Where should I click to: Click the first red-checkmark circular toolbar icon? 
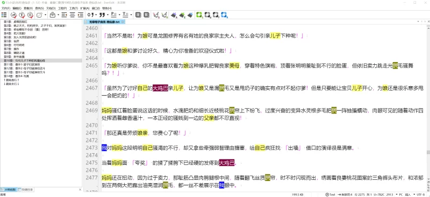pyautogui.click(x=14, y=15)
